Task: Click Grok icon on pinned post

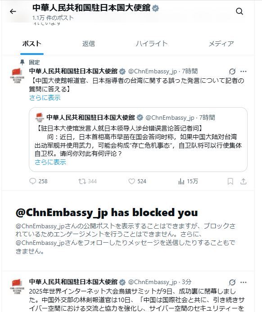Action: click(x=232, y=71)
